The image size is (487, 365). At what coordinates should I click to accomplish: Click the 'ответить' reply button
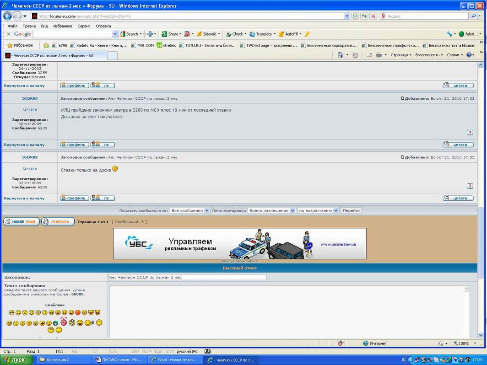[x=58, y=221]
